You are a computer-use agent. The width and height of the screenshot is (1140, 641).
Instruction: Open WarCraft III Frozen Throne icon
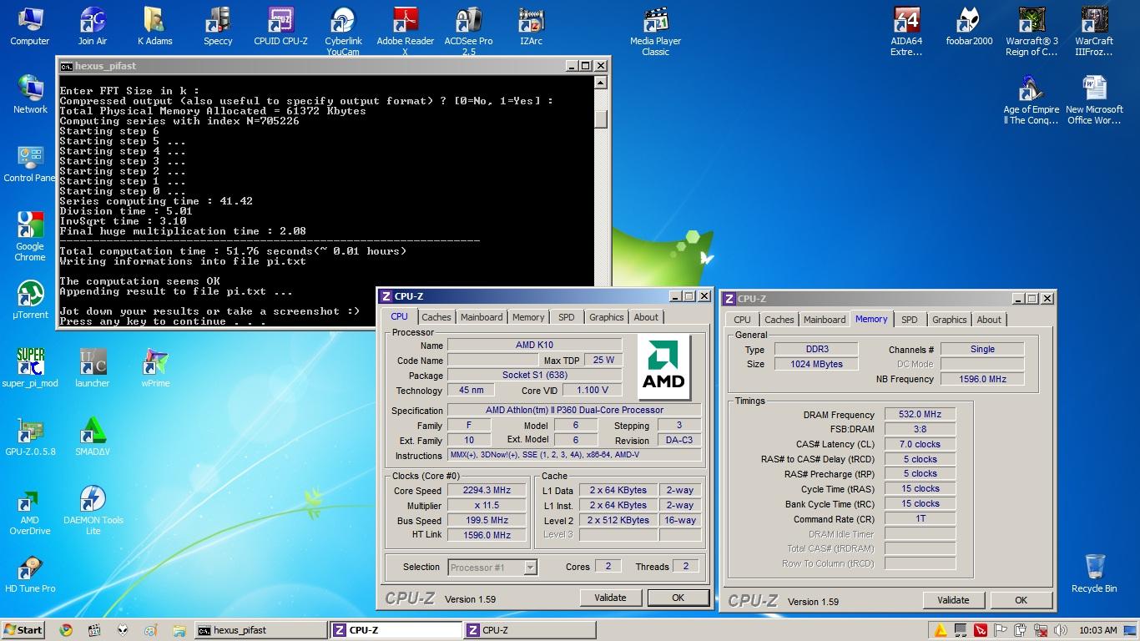click(1094, 32)
